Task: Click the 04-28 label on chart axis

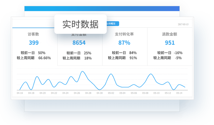Action: tap(88, 93)
